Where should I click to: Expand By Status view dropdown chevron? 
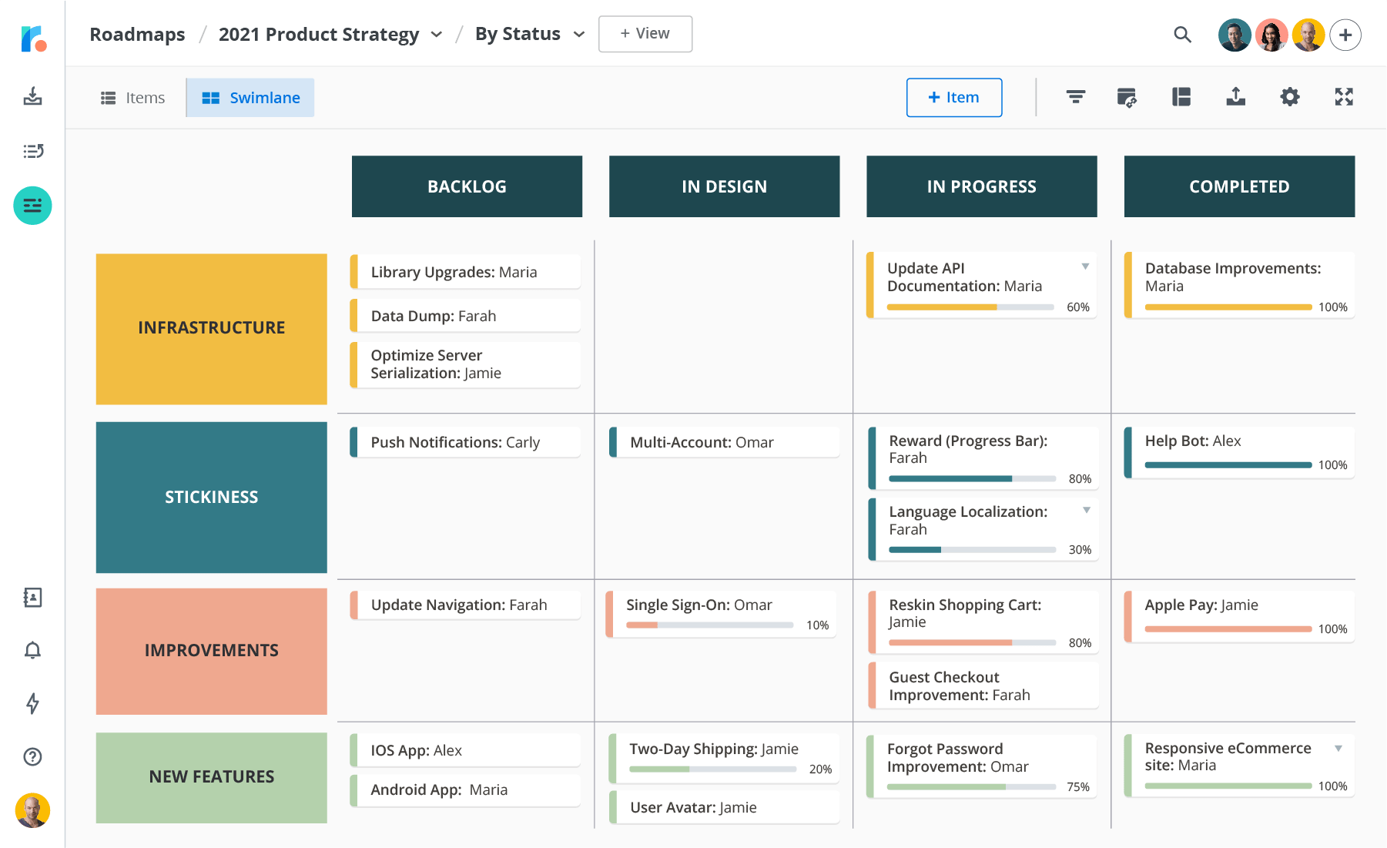(x=579, y=35)
